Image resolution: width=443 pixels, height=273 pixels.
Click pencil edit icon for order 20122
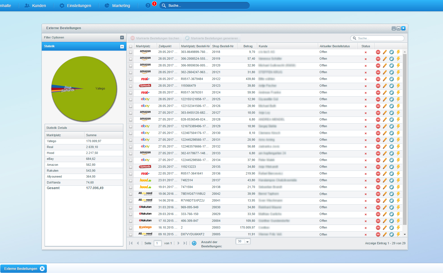click(x=385, y=79)
